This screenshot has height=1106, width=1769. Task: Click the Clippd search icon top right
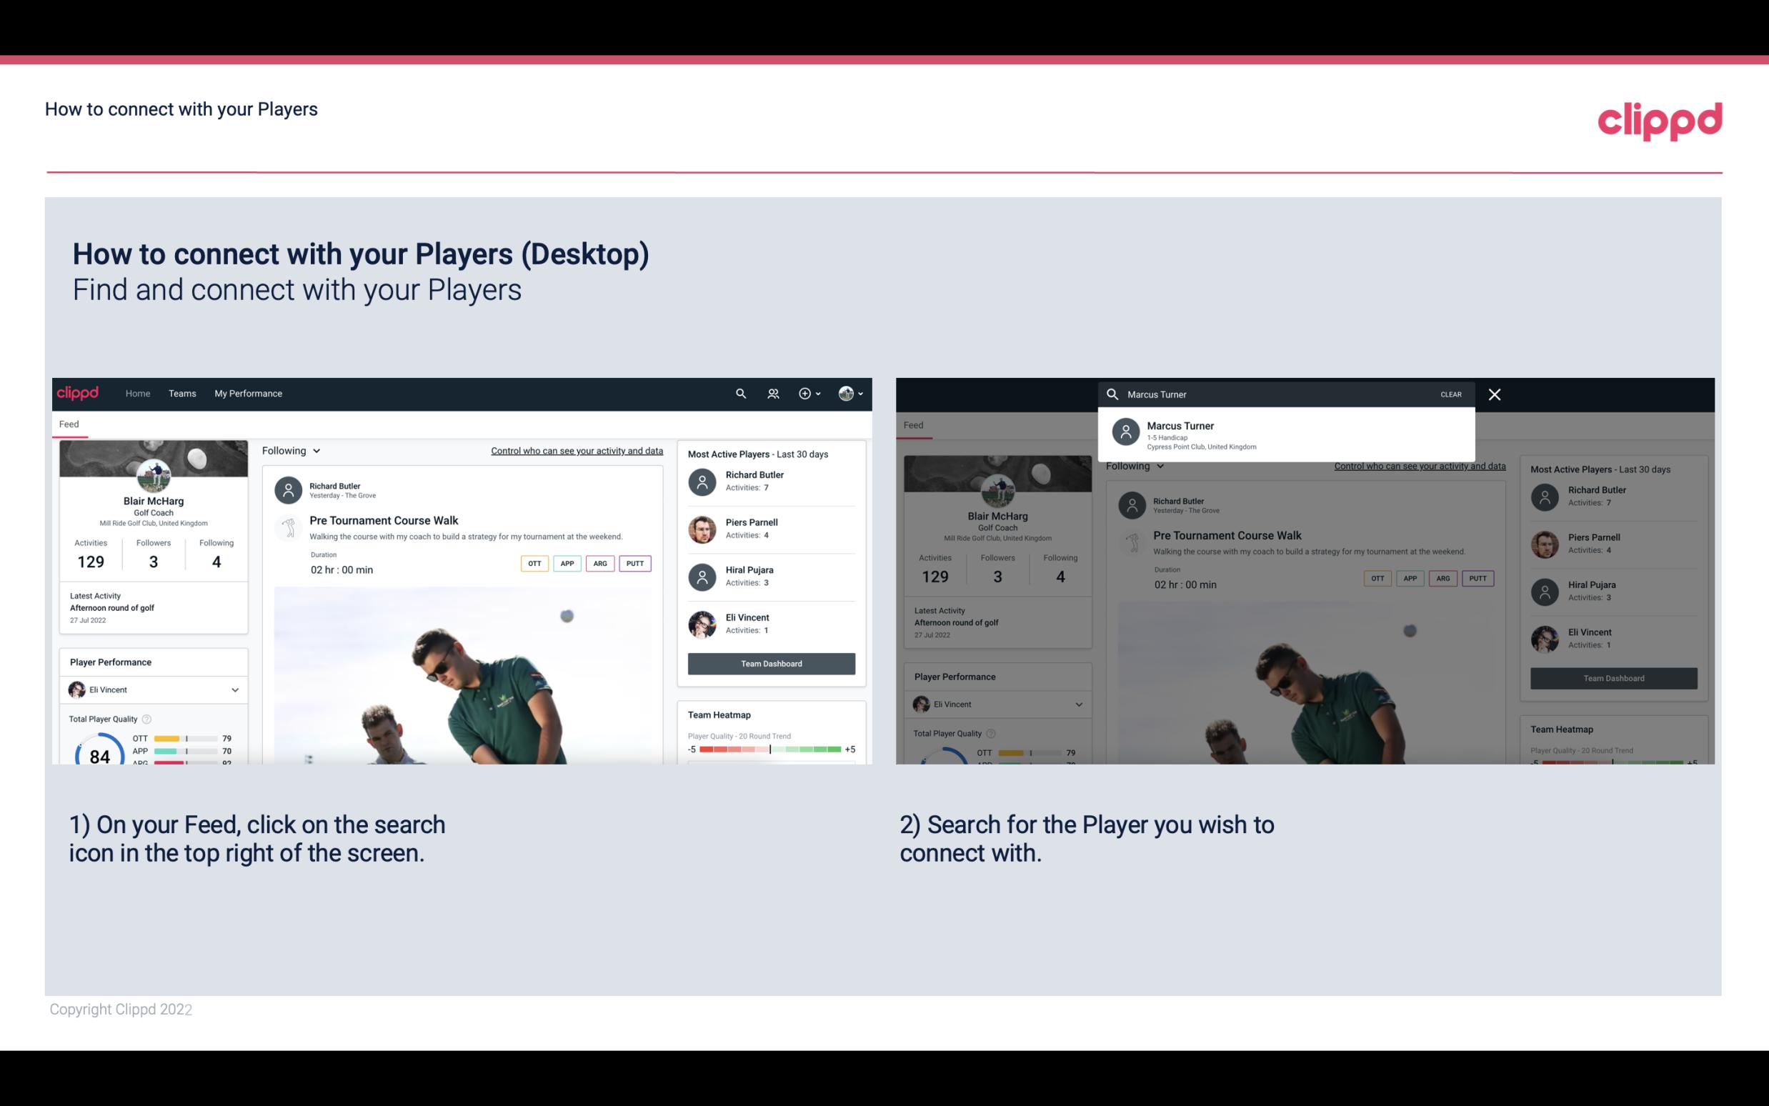740,394
